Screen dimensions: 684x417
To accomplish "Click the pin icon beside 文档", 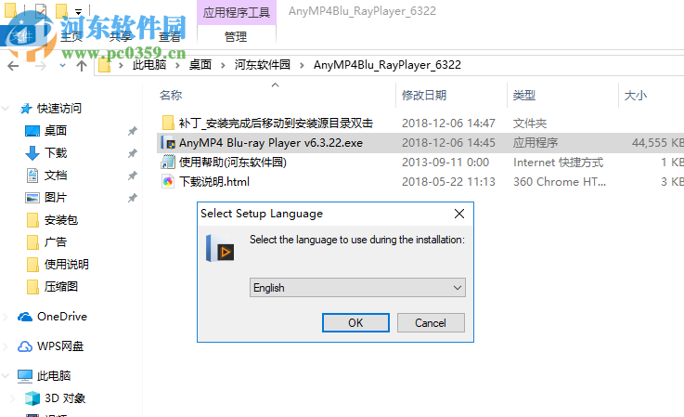I will [132, 176].
